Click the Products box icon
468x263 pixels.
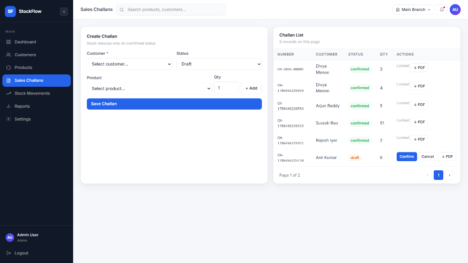[x=8, y=68]
